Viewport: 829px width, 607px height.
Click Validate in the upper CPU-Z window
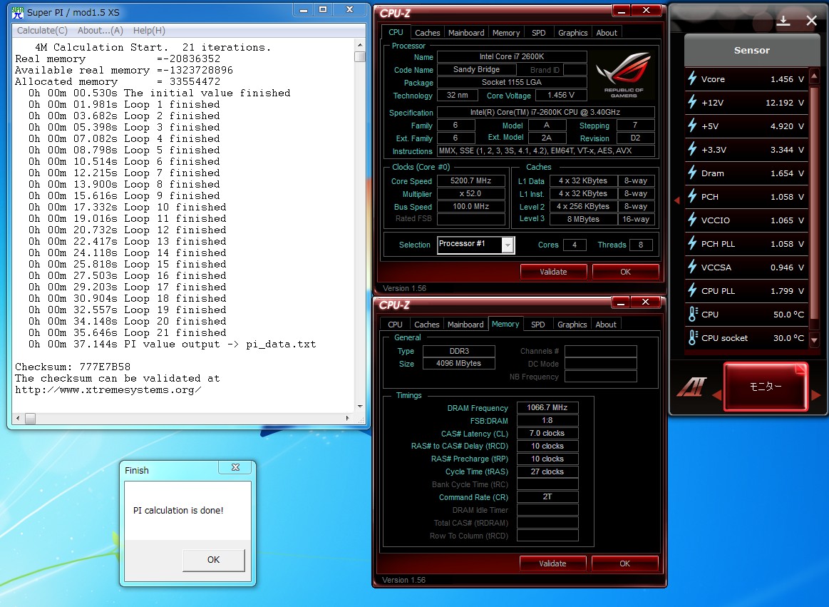coord(553,272)
